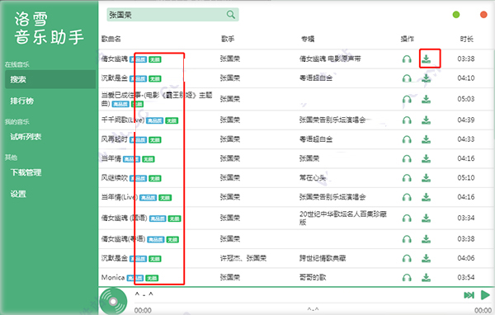Click the spinning disc album thumbnail
Viewport: 495px width, 315px height.
click(x=113, y=302)
